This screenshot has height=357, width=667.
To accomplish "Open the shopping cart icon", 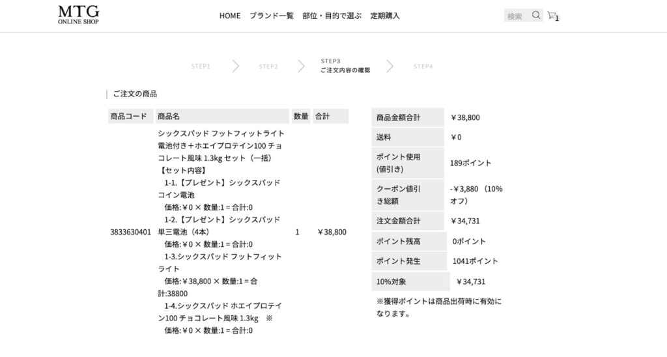I will [x=552, y=16].
